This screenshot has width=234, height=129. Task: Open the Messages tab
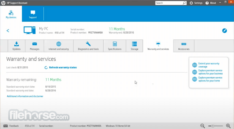pos(34,46)
